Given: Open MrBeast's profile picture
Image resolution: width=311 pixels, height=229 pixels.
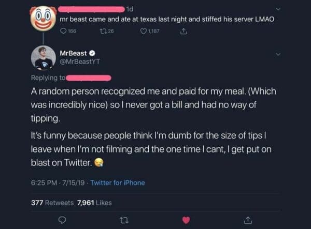Looking at the screenshot, I should point(44,58).
